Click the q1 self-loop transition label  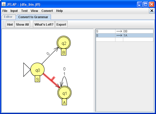(64, 71)
